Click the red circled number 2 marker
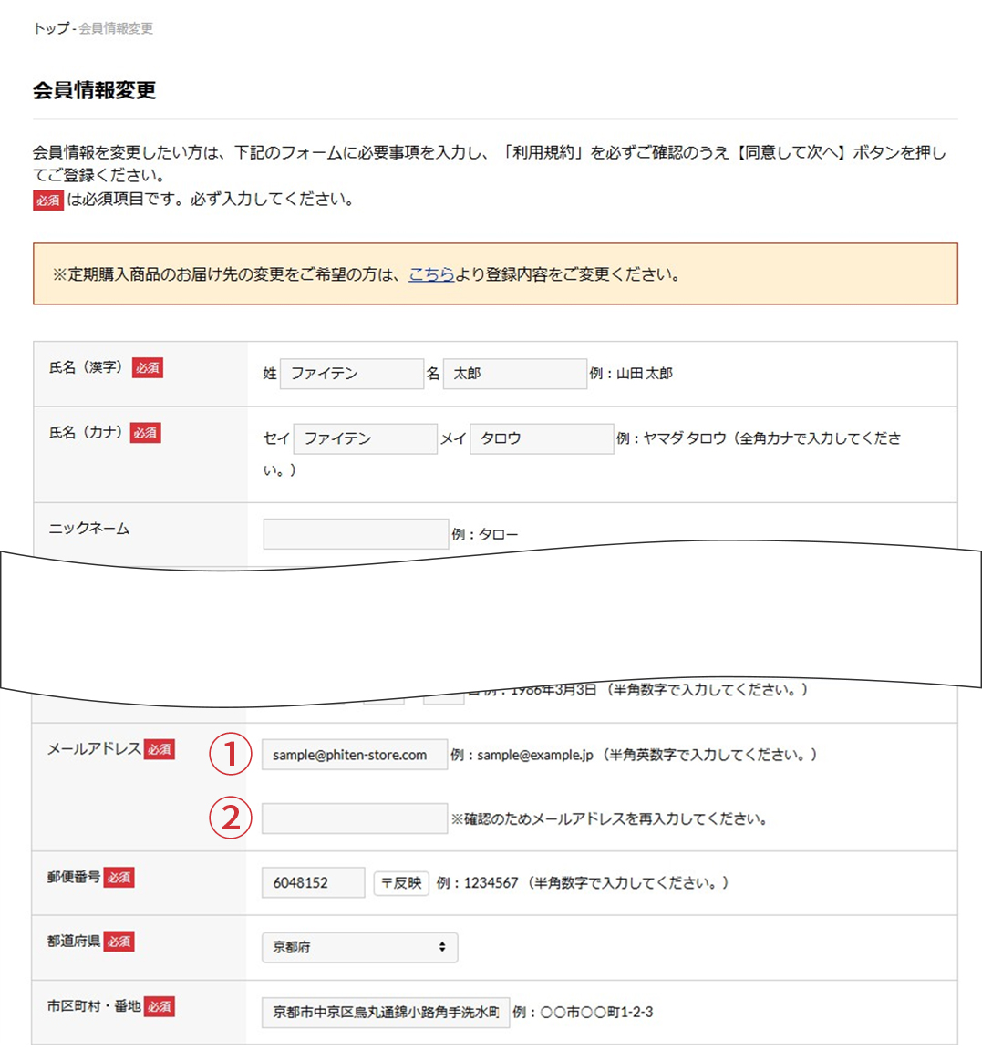The width and height of the screenshot is (982, 1050). (x=231, y=818)
